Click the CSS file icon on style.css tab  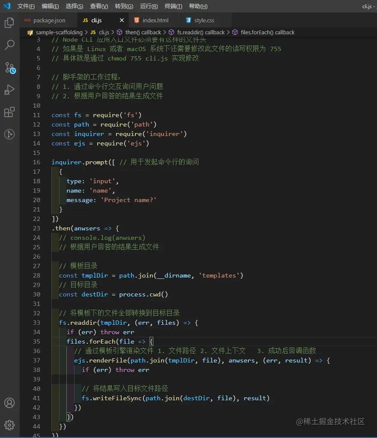click(188, 20)
